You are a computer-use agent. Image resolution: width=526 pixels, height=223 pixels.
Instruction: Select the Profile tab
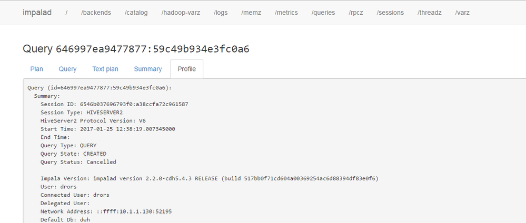pyautogui.click(x=186, y=69)
